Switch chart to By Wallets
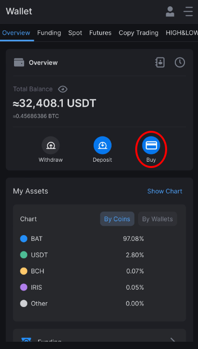Screen dimensions: 198x349 tap(157, 219)
